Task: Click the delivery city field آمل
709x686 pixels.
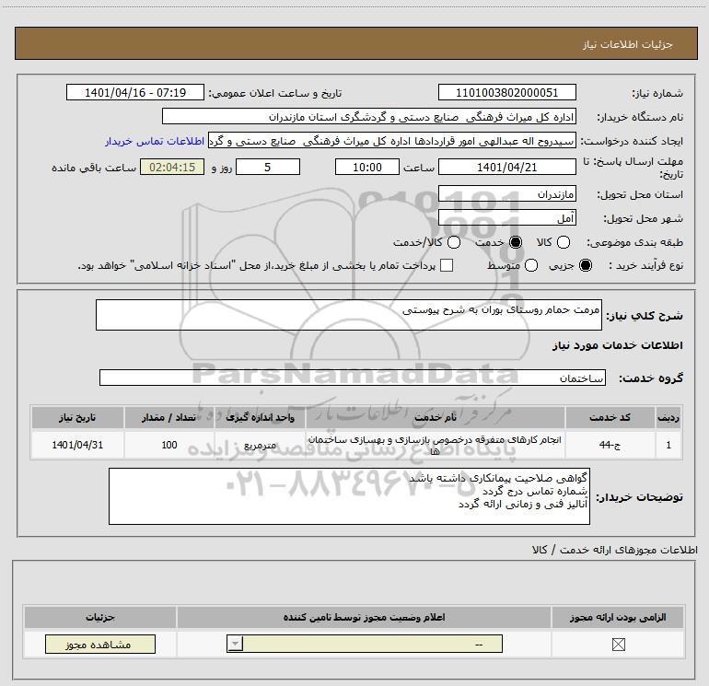Action: click(x=506, y=218)
